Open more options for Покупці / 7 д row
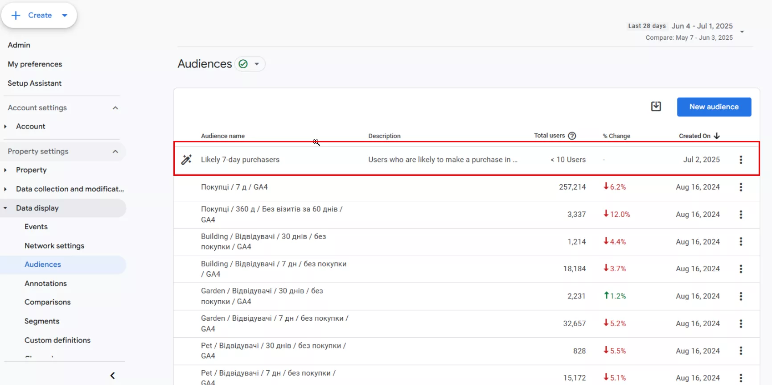The height and width of the screenshot is (385, 772). coord(740,187)
